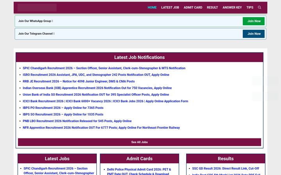The image size is (281, 175).
Task: Open the ADMIT CARD menu
Action: [x=193, y=7]
